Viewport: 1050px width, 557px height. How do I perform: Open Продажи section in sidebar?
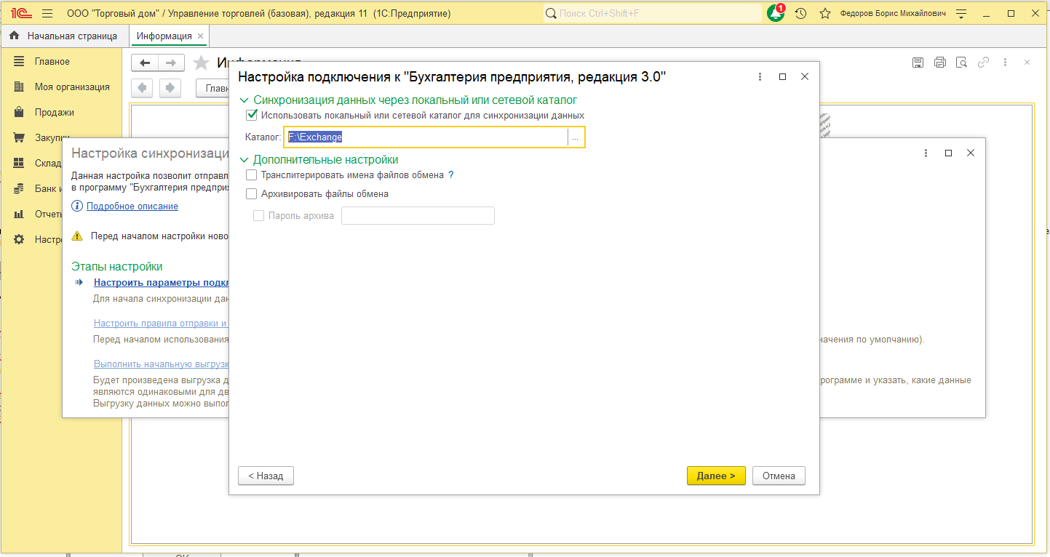pos(55,113)
